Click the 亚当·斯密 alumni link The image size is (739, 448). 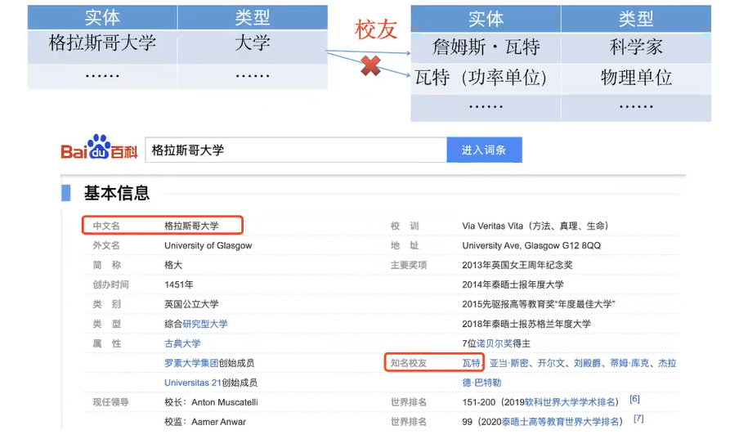pyautogui.click(x=509, y=363)
